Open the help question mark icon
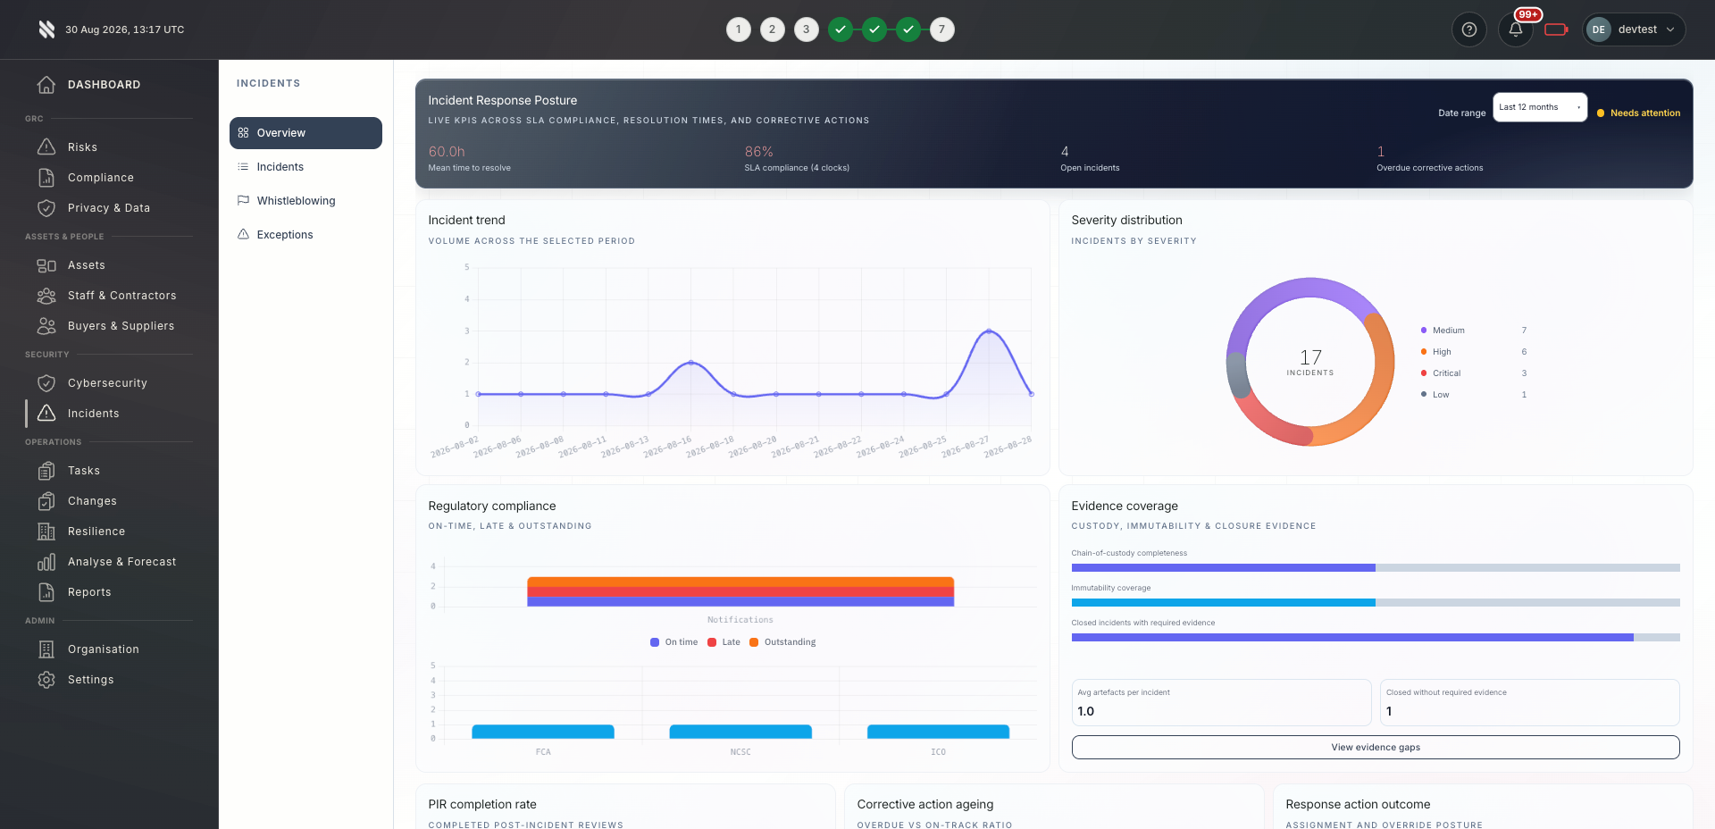1715x829 pixels. pyautogui.click(x=1468, y=29)
